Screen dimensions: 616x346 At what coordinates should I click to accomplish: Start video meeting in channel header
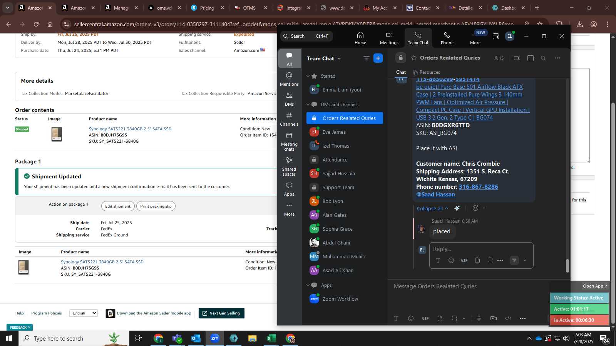click(x=517, y=58)
